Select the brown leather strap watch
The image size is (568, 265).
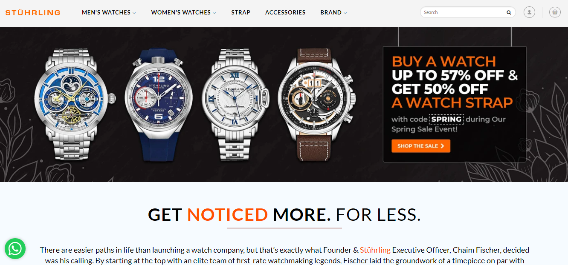[316, 104]
